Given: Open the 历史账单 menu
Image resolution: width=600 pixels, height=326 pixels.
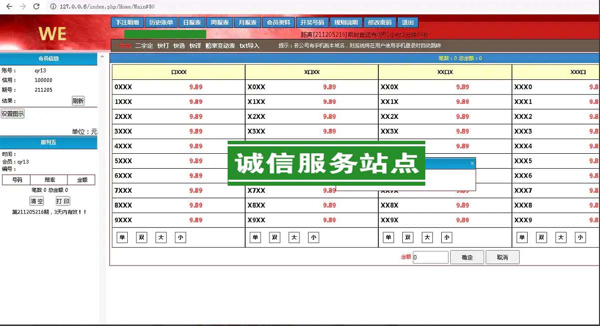Looking at the screenshot, I should pos(161,22).
